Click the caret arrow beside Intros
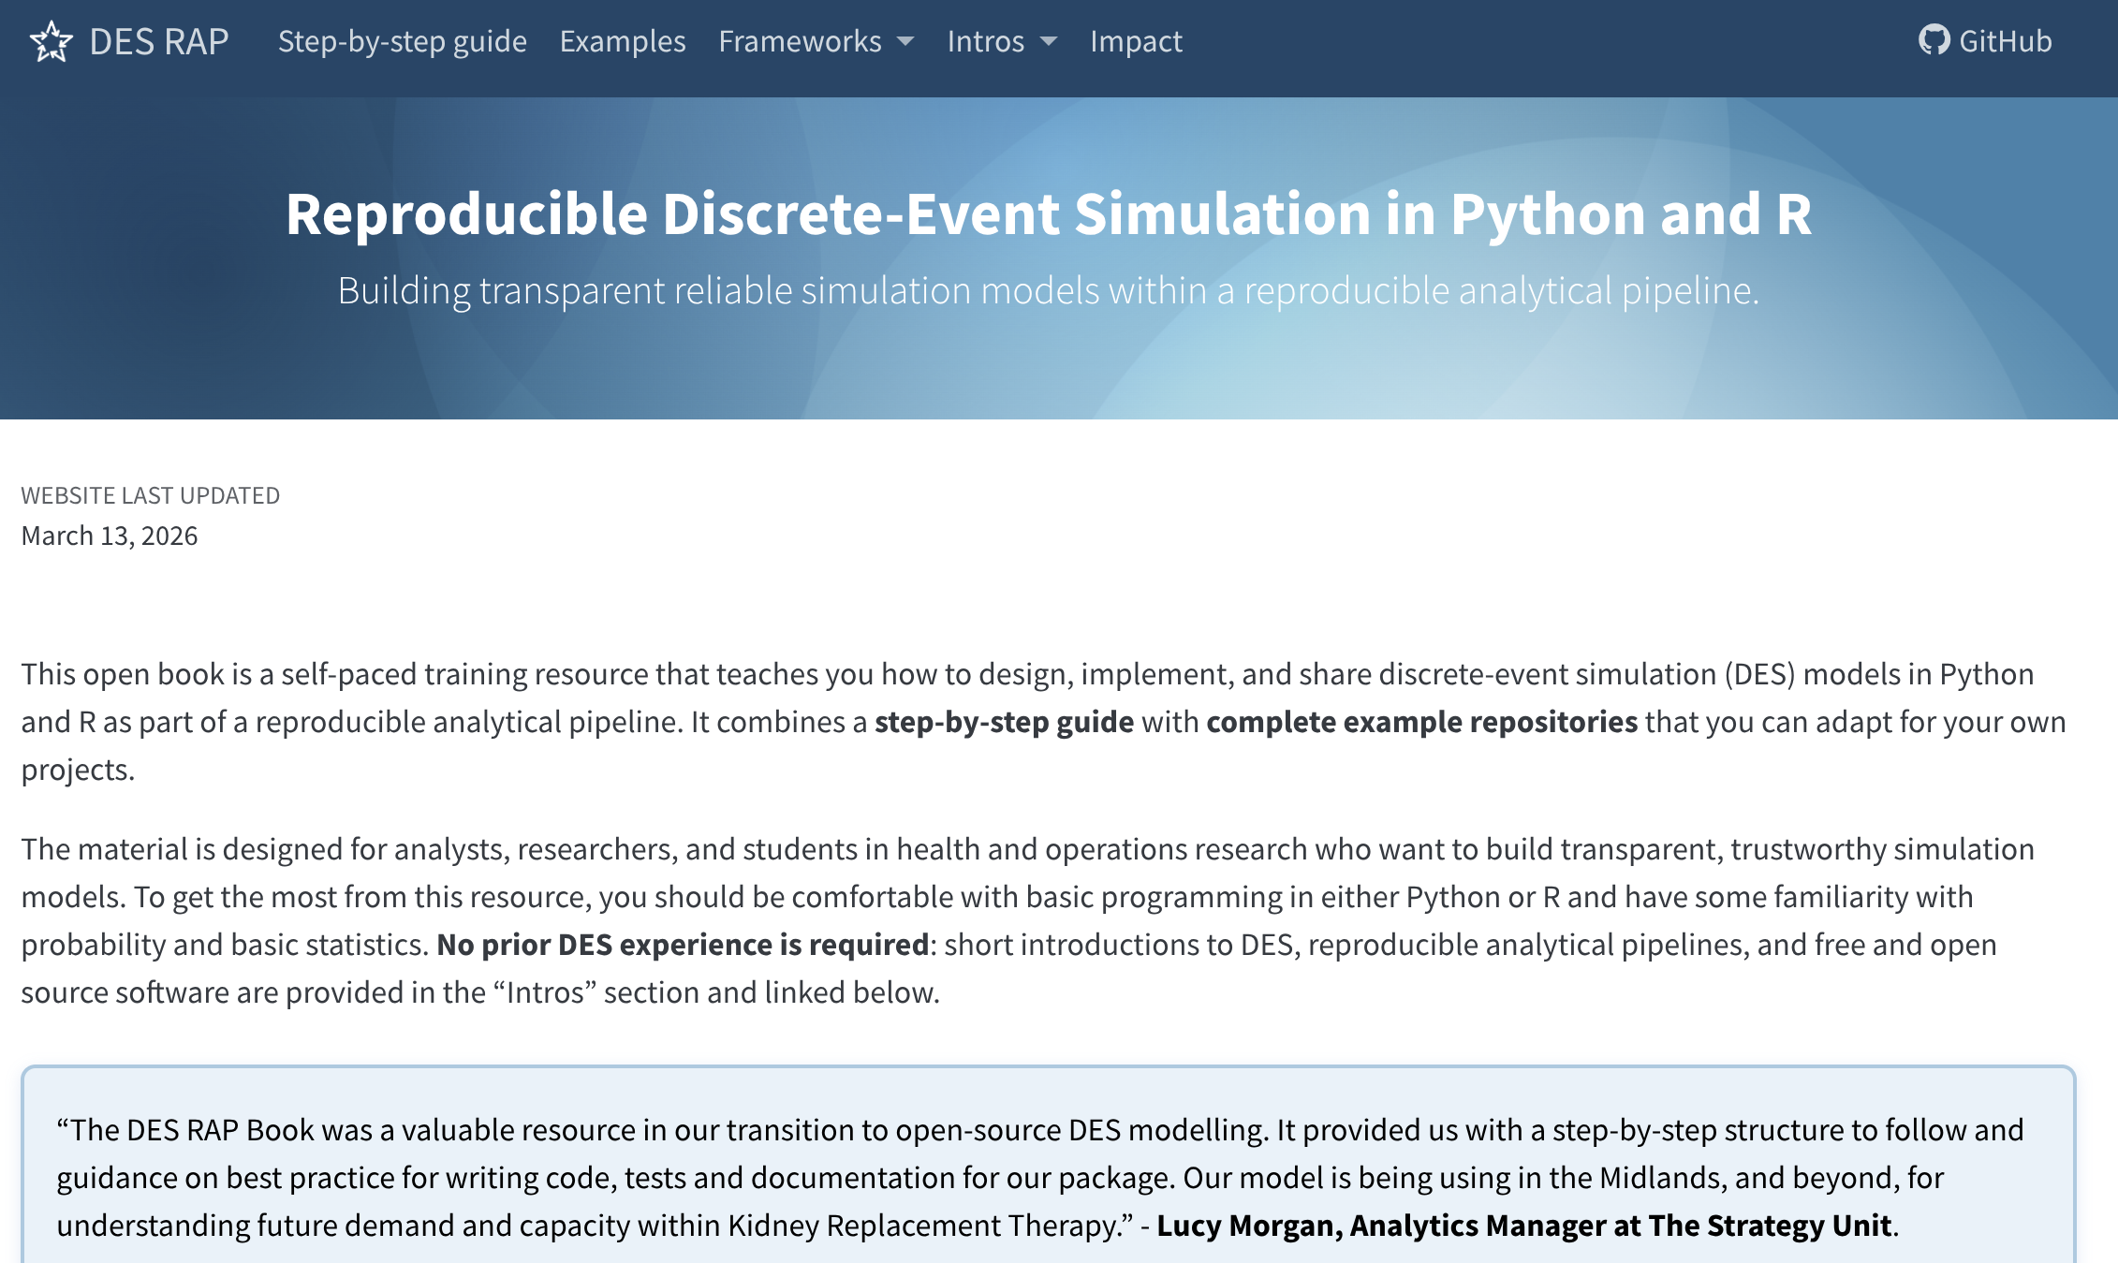Viewport: 2118px width, 1263px height. (x=1049, y=42)
